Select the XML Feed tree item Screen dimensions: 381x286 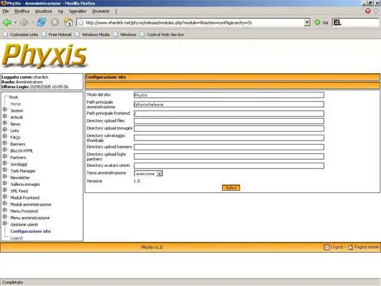pyautogui.click(x=19, y=191)
